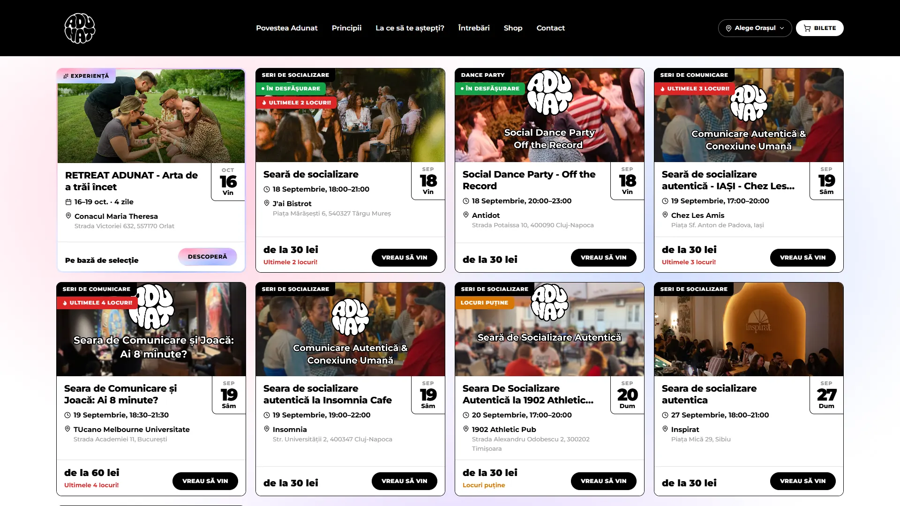The width and height of the screenshot is (900, 506).
Task: Open title Seara de socializare autentică la Insomnia Cafe
Action: (327, 394)
